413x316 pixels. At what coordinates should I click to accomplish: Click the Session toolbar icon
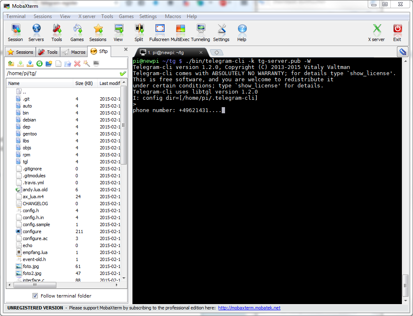pyautogui.click(x=15, y=32)
